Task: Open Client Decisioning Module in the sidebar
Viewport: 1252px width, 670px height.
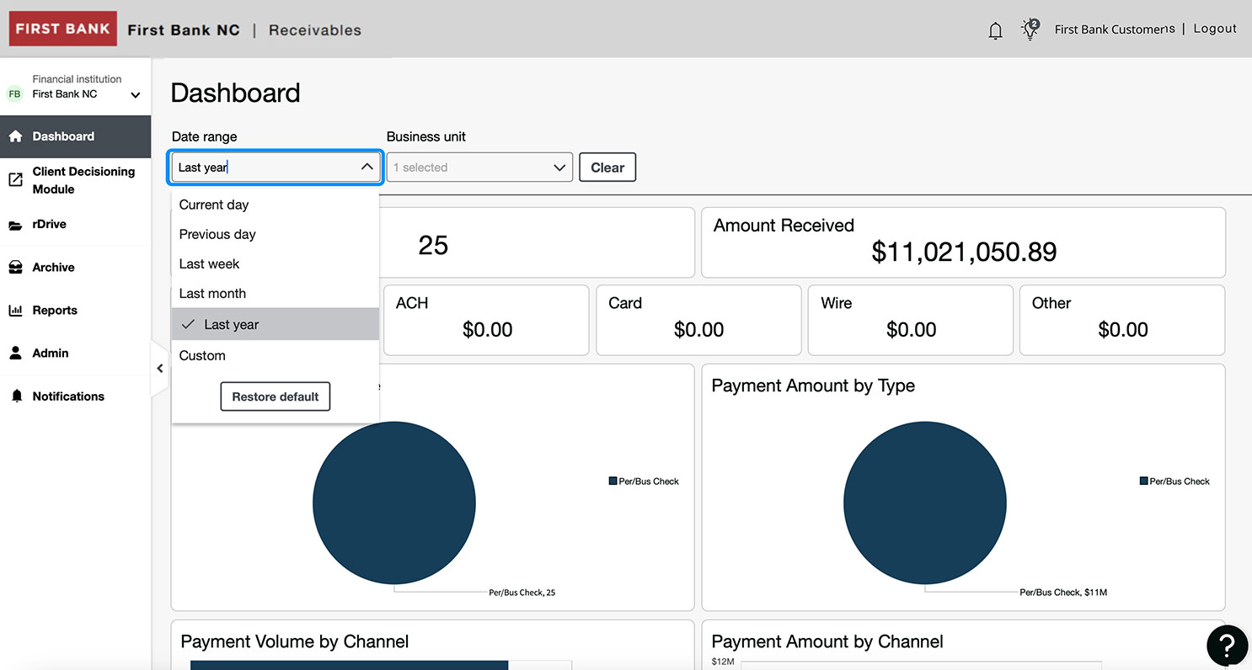Action: coord(76,180)
